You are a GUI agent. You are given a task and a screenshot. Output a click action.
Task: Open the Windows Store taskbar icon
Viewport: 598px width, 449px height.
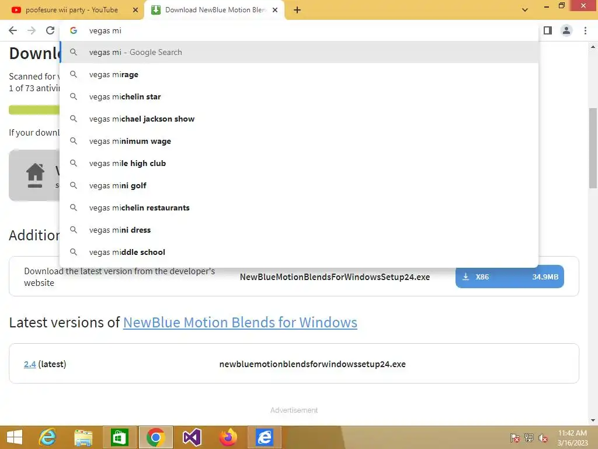119,437
